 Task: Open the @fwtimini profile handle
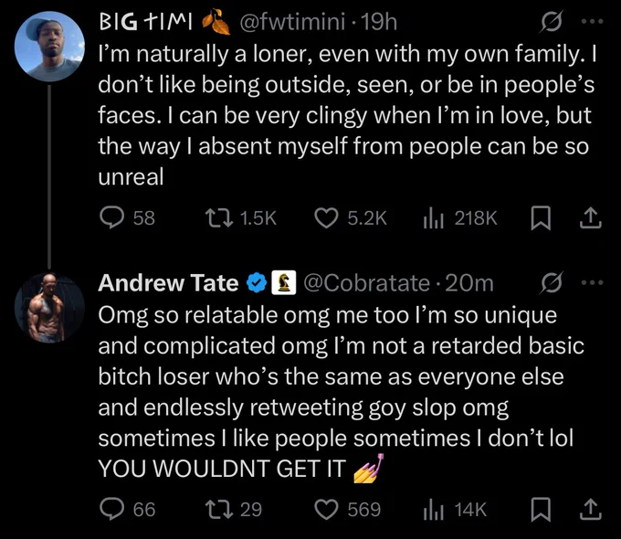click(292, 22)
